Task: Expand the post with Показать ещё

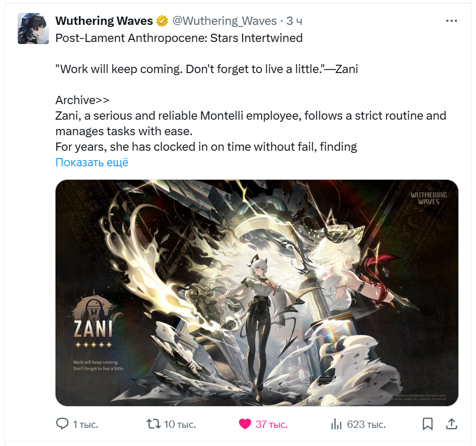Action: pyautogui.click(x=92, y=163)
